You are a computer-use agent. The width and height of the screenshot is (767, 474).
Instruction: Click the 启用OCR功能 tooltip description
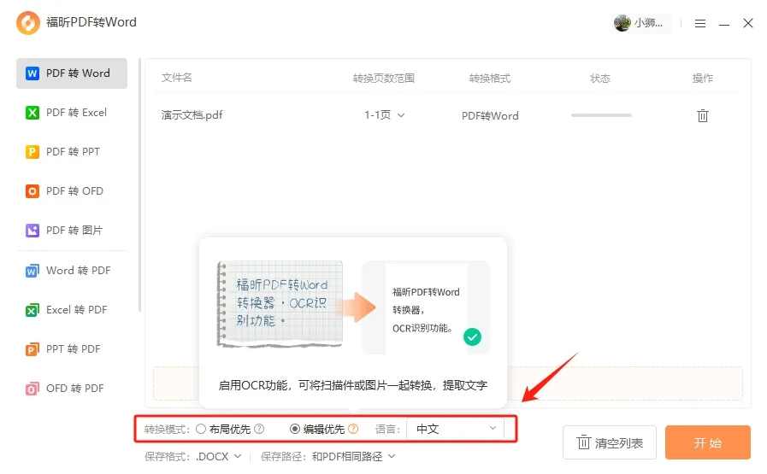[x=352, y=385]
